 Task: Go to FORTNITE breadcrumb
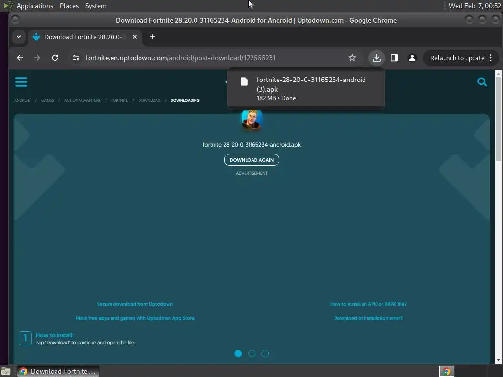coord(119,100)
